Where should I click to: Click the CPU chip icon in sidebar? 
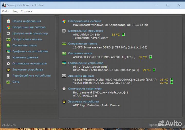click(x=8, y=33)
